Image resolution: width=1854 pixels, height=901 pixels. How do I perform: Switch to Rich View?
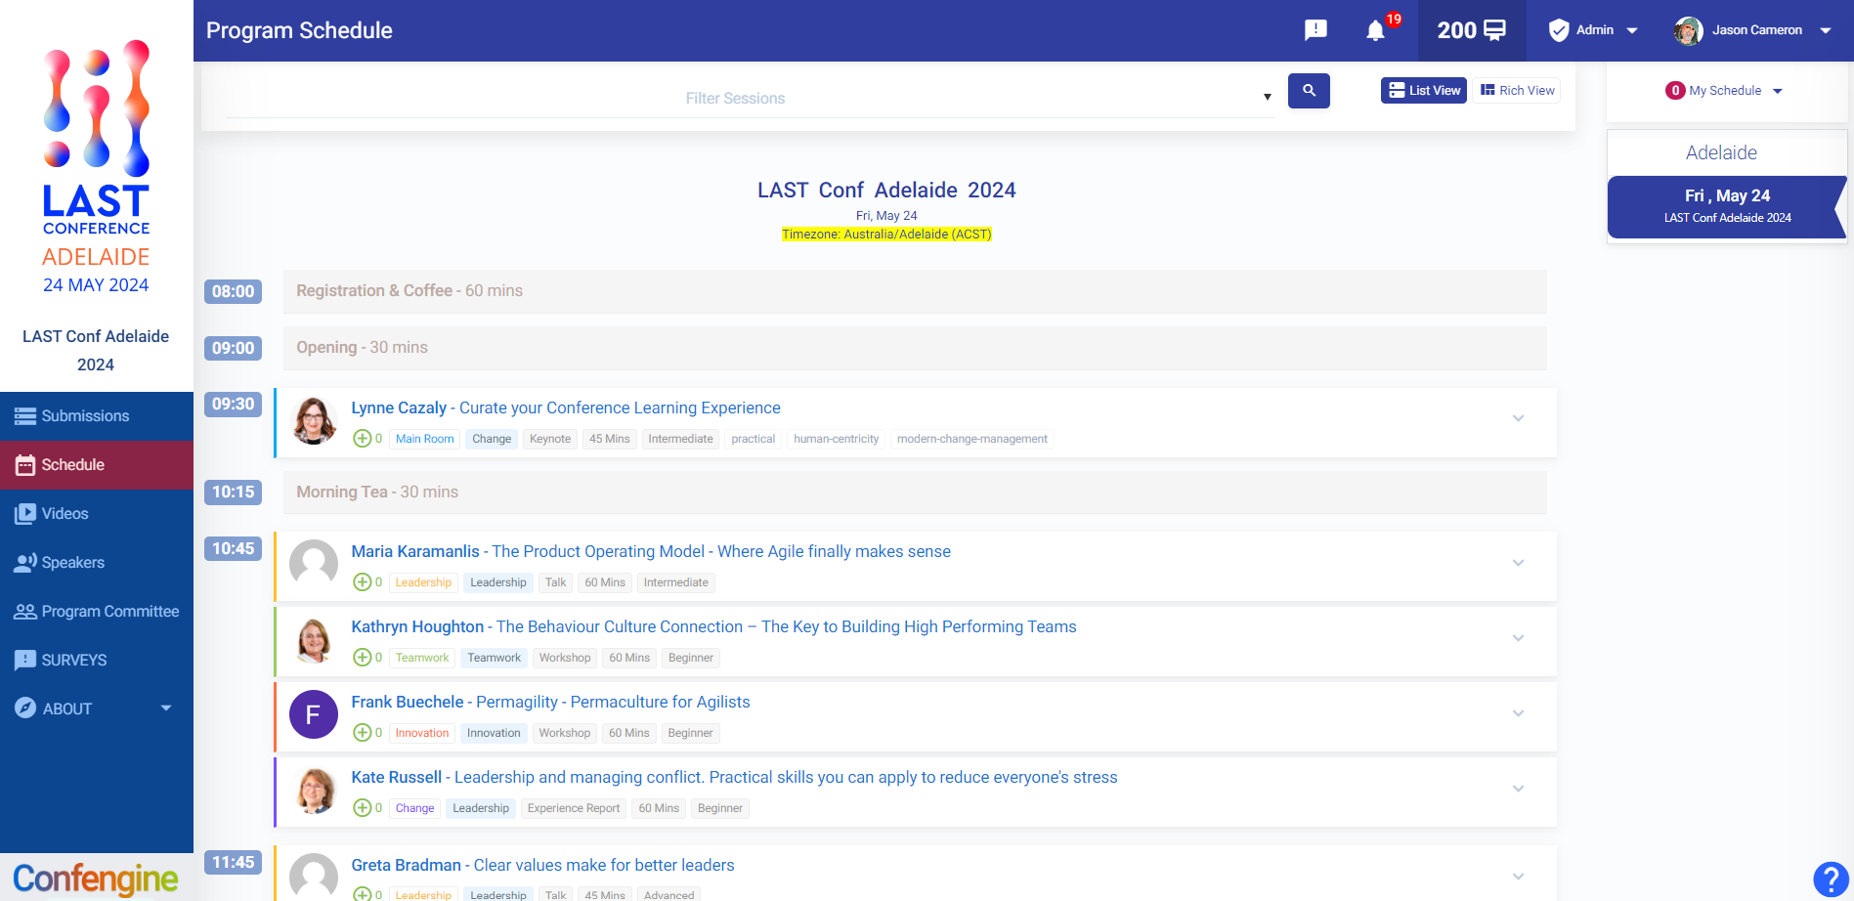(x=1518, y=91)
